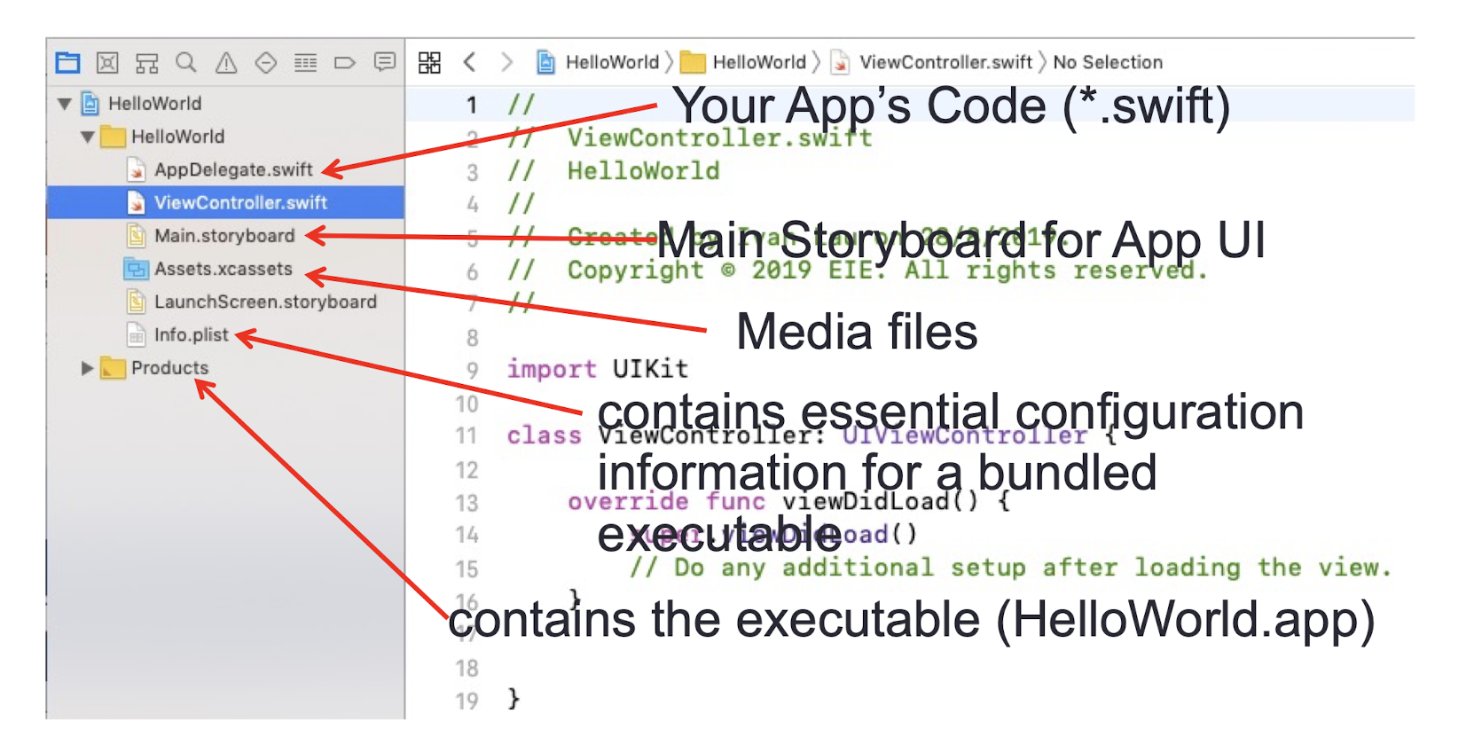Go forward in editor history

pos(506,62)
